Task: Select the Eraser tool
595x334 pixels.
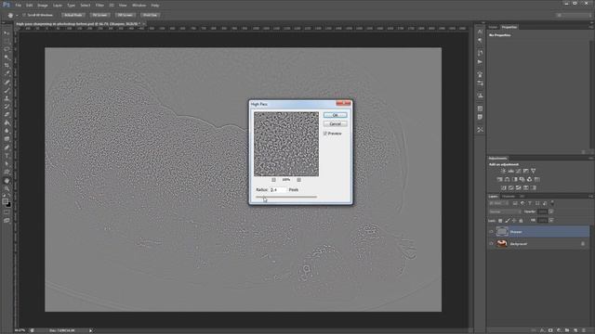Action: tap(7, 114)
